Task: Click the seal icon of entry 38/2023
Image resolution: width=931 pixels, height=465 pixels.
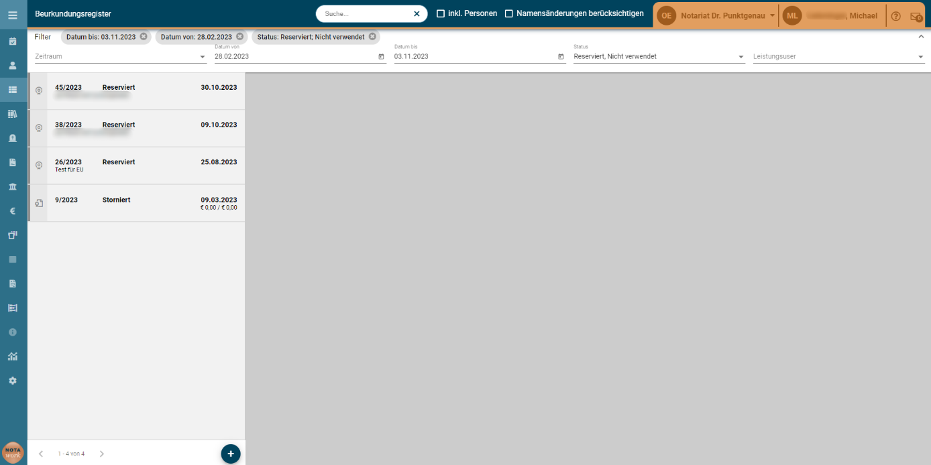Action: (x=39, y=128)
